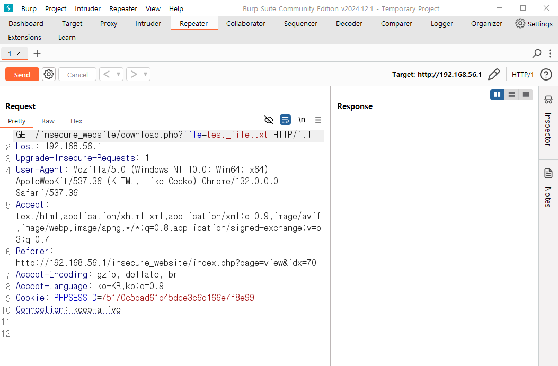Viewport: 558px width, 366px height.
Task: Open the Burp menu
Action: pos(29,8)
